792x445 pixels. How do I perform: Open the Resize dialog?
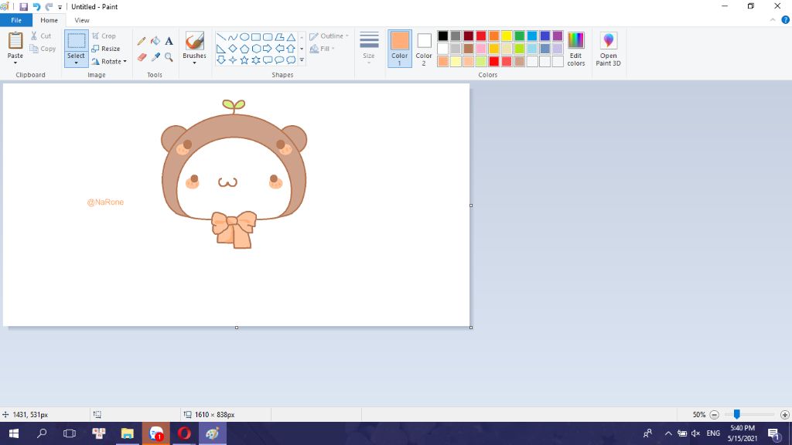tap(106, 49)
